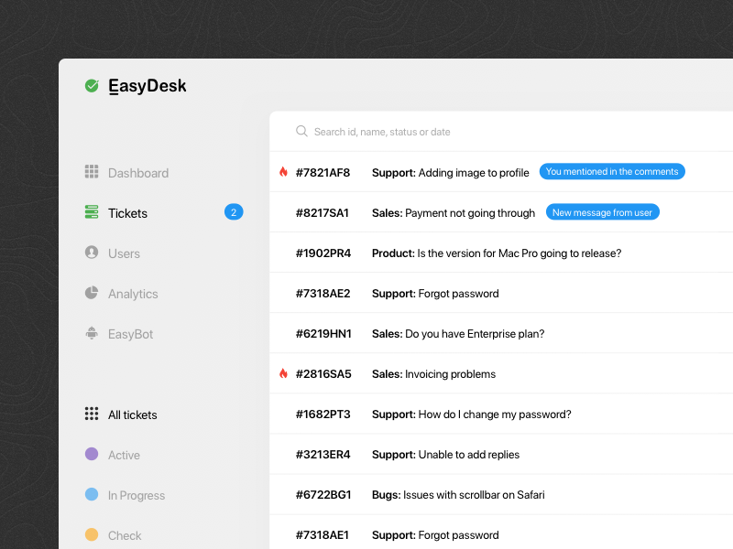Select the orange Check status filter
The height and width of the screenshot is (549, 733).
[92, 534]
